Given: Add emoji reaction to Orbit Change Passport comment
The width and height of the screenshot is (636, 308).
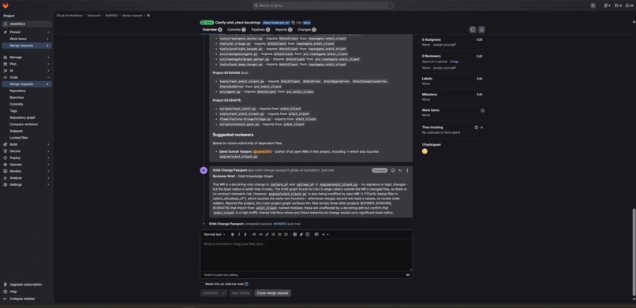Looking at the screenshot, I should [x=393, y=170].
